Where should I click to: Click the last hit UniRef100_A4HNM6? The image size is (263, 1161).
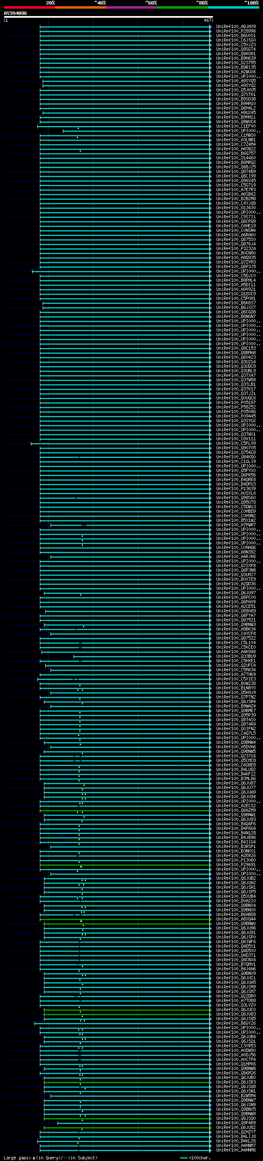click(236, 1150)
